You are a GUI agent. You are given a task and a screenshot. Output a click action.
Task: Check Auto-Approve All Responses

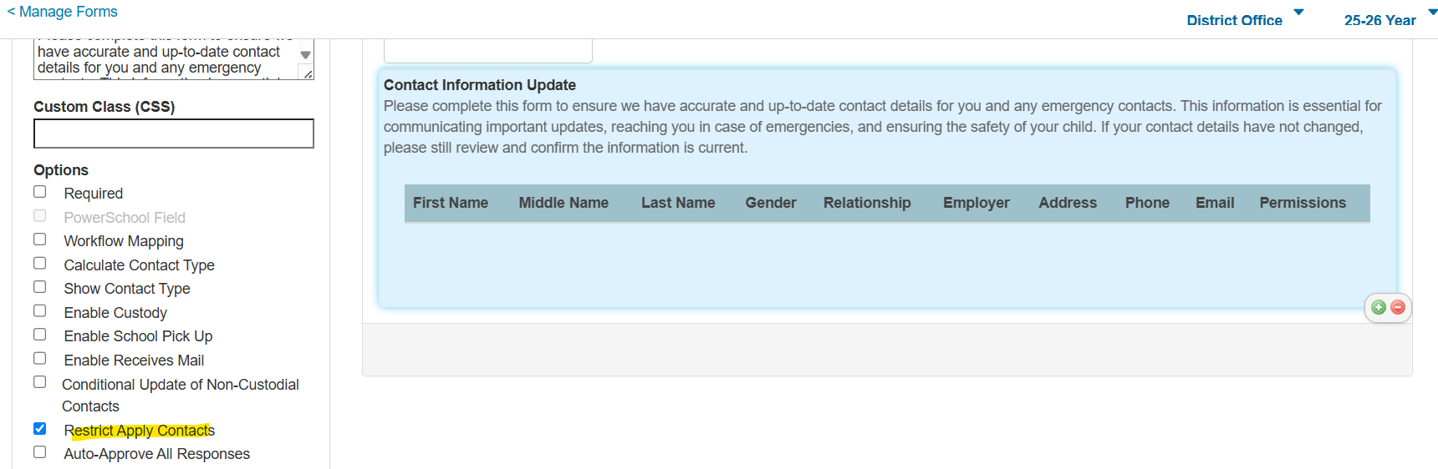coord(40,452)
